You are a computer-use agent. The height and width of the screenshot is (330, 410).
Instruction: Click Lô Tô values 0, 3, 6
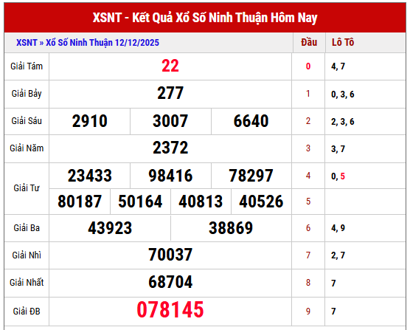pos(343,94)
